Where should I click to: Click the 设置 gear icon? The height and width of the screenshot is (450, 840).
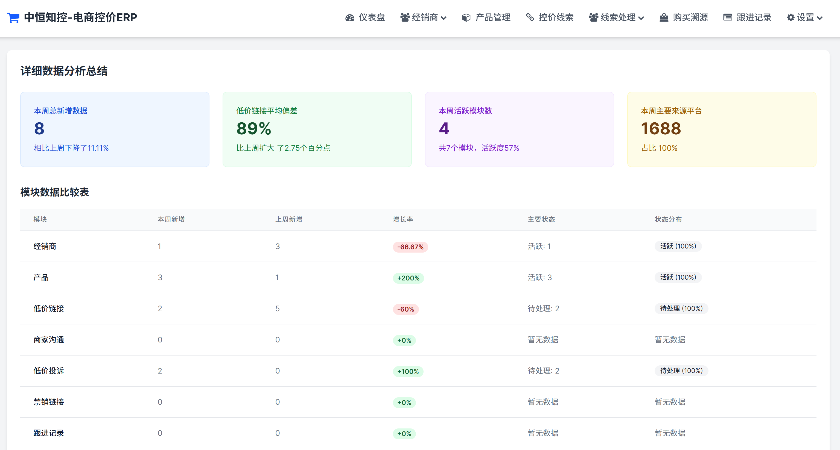791,17
